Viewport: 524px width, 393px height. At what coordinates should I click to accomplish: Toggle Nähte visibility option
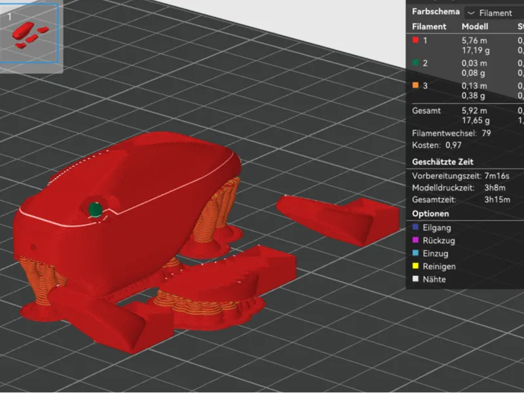415,279
